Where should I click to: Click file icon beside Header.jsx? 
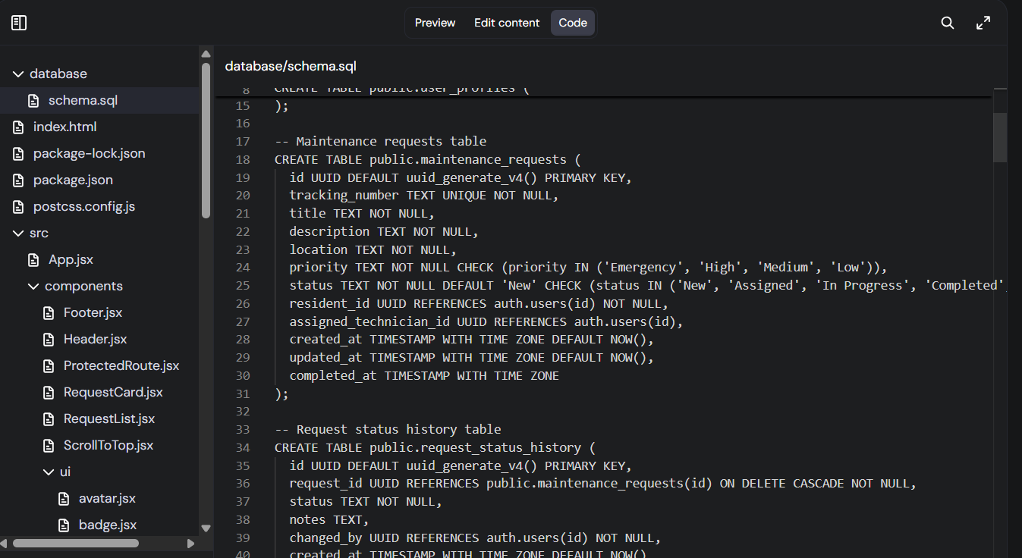click(x=49, y=339)
